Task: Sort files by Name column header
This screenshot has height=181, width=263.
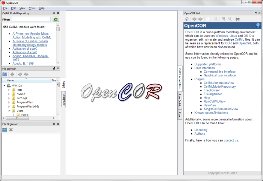Action: 26,80
